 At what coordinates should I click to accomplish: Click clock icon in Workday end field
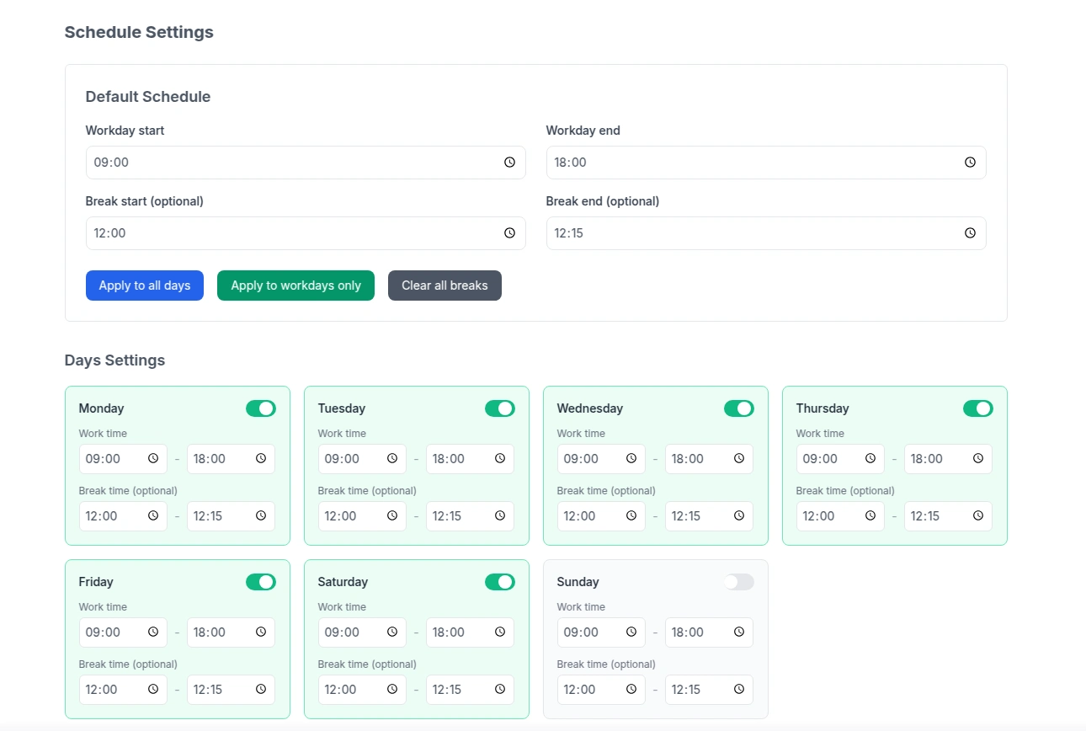coord(970,163)
